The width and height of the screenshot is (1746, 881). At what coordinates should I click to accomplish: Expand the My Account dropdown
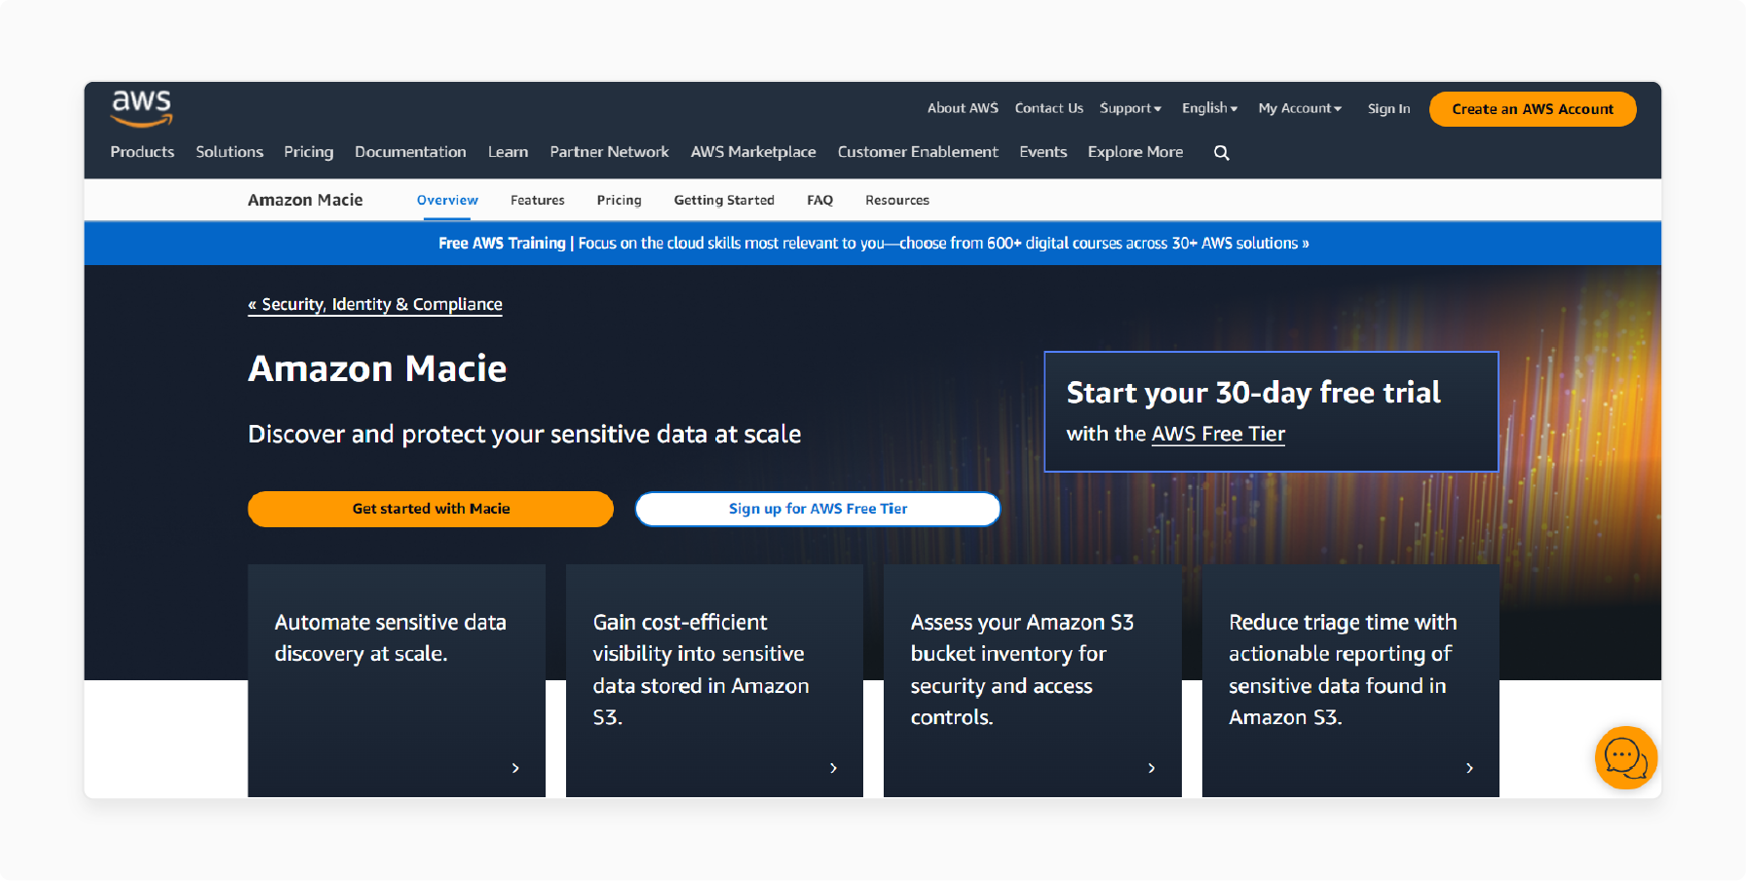pyautogui.click(x=1300, y=108)
